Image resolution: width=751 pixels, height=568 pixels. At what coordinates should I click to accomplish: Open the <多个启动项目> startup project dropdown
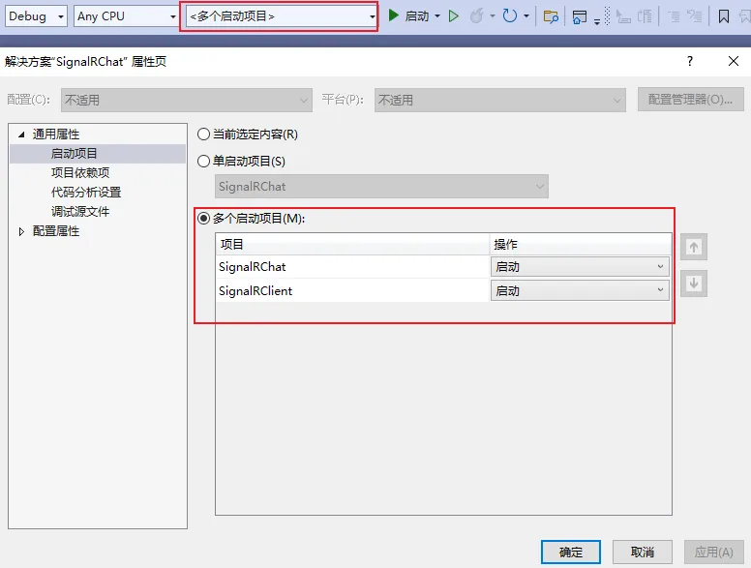282,16
